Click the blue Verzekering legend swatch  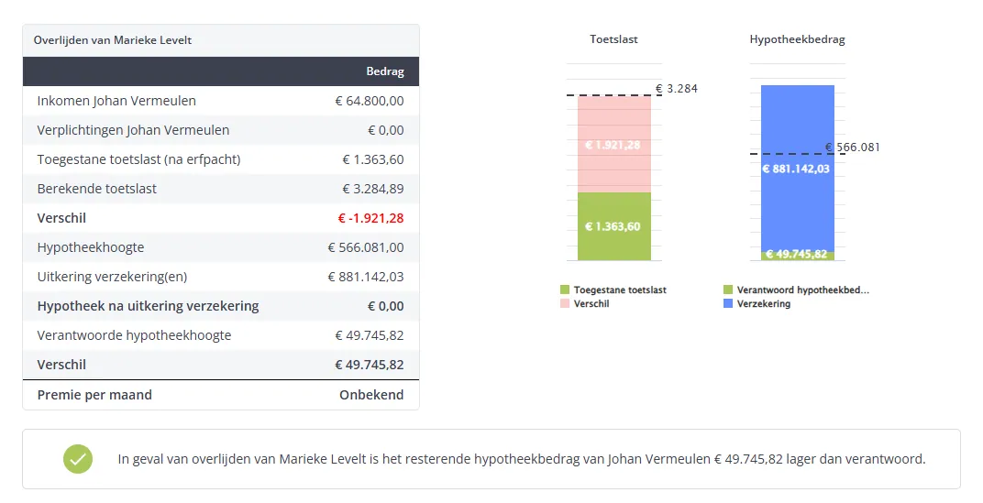[728, 303]
